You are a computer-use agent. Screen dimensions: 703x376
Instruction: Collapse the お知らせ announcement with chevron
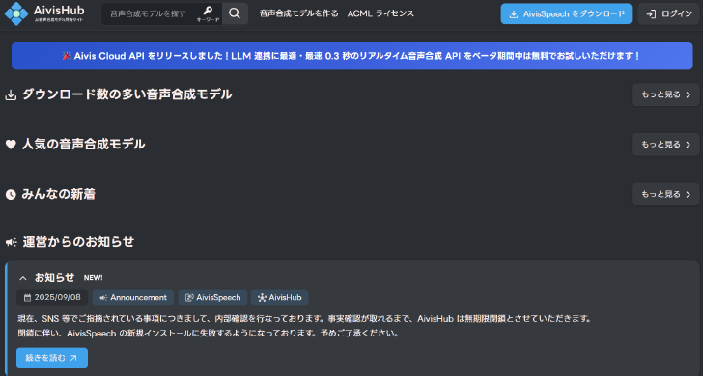click(x=23, y=278)
